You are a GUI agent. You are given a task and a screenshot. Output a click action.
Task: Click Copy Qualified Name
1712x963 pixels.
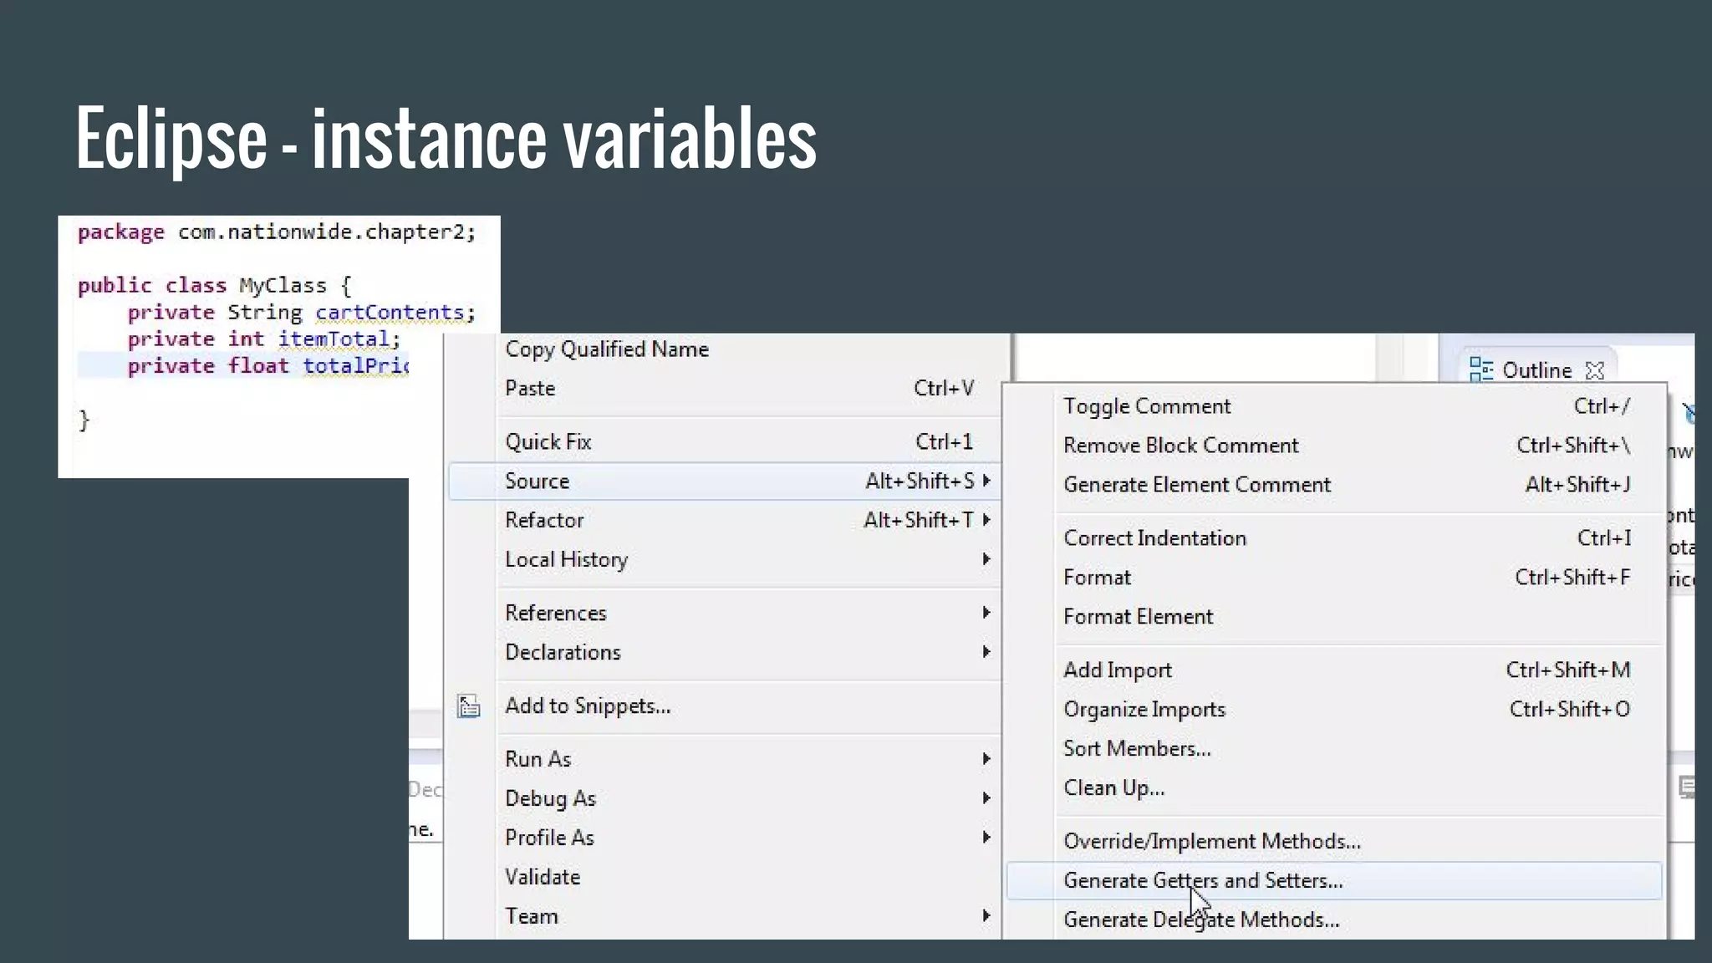[606, 349]
